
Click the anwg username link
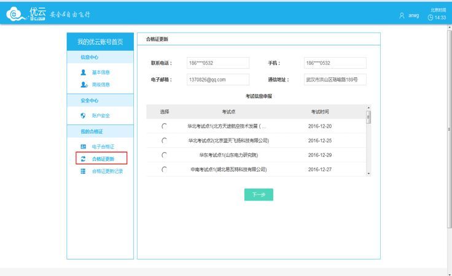tap(414, 15)
